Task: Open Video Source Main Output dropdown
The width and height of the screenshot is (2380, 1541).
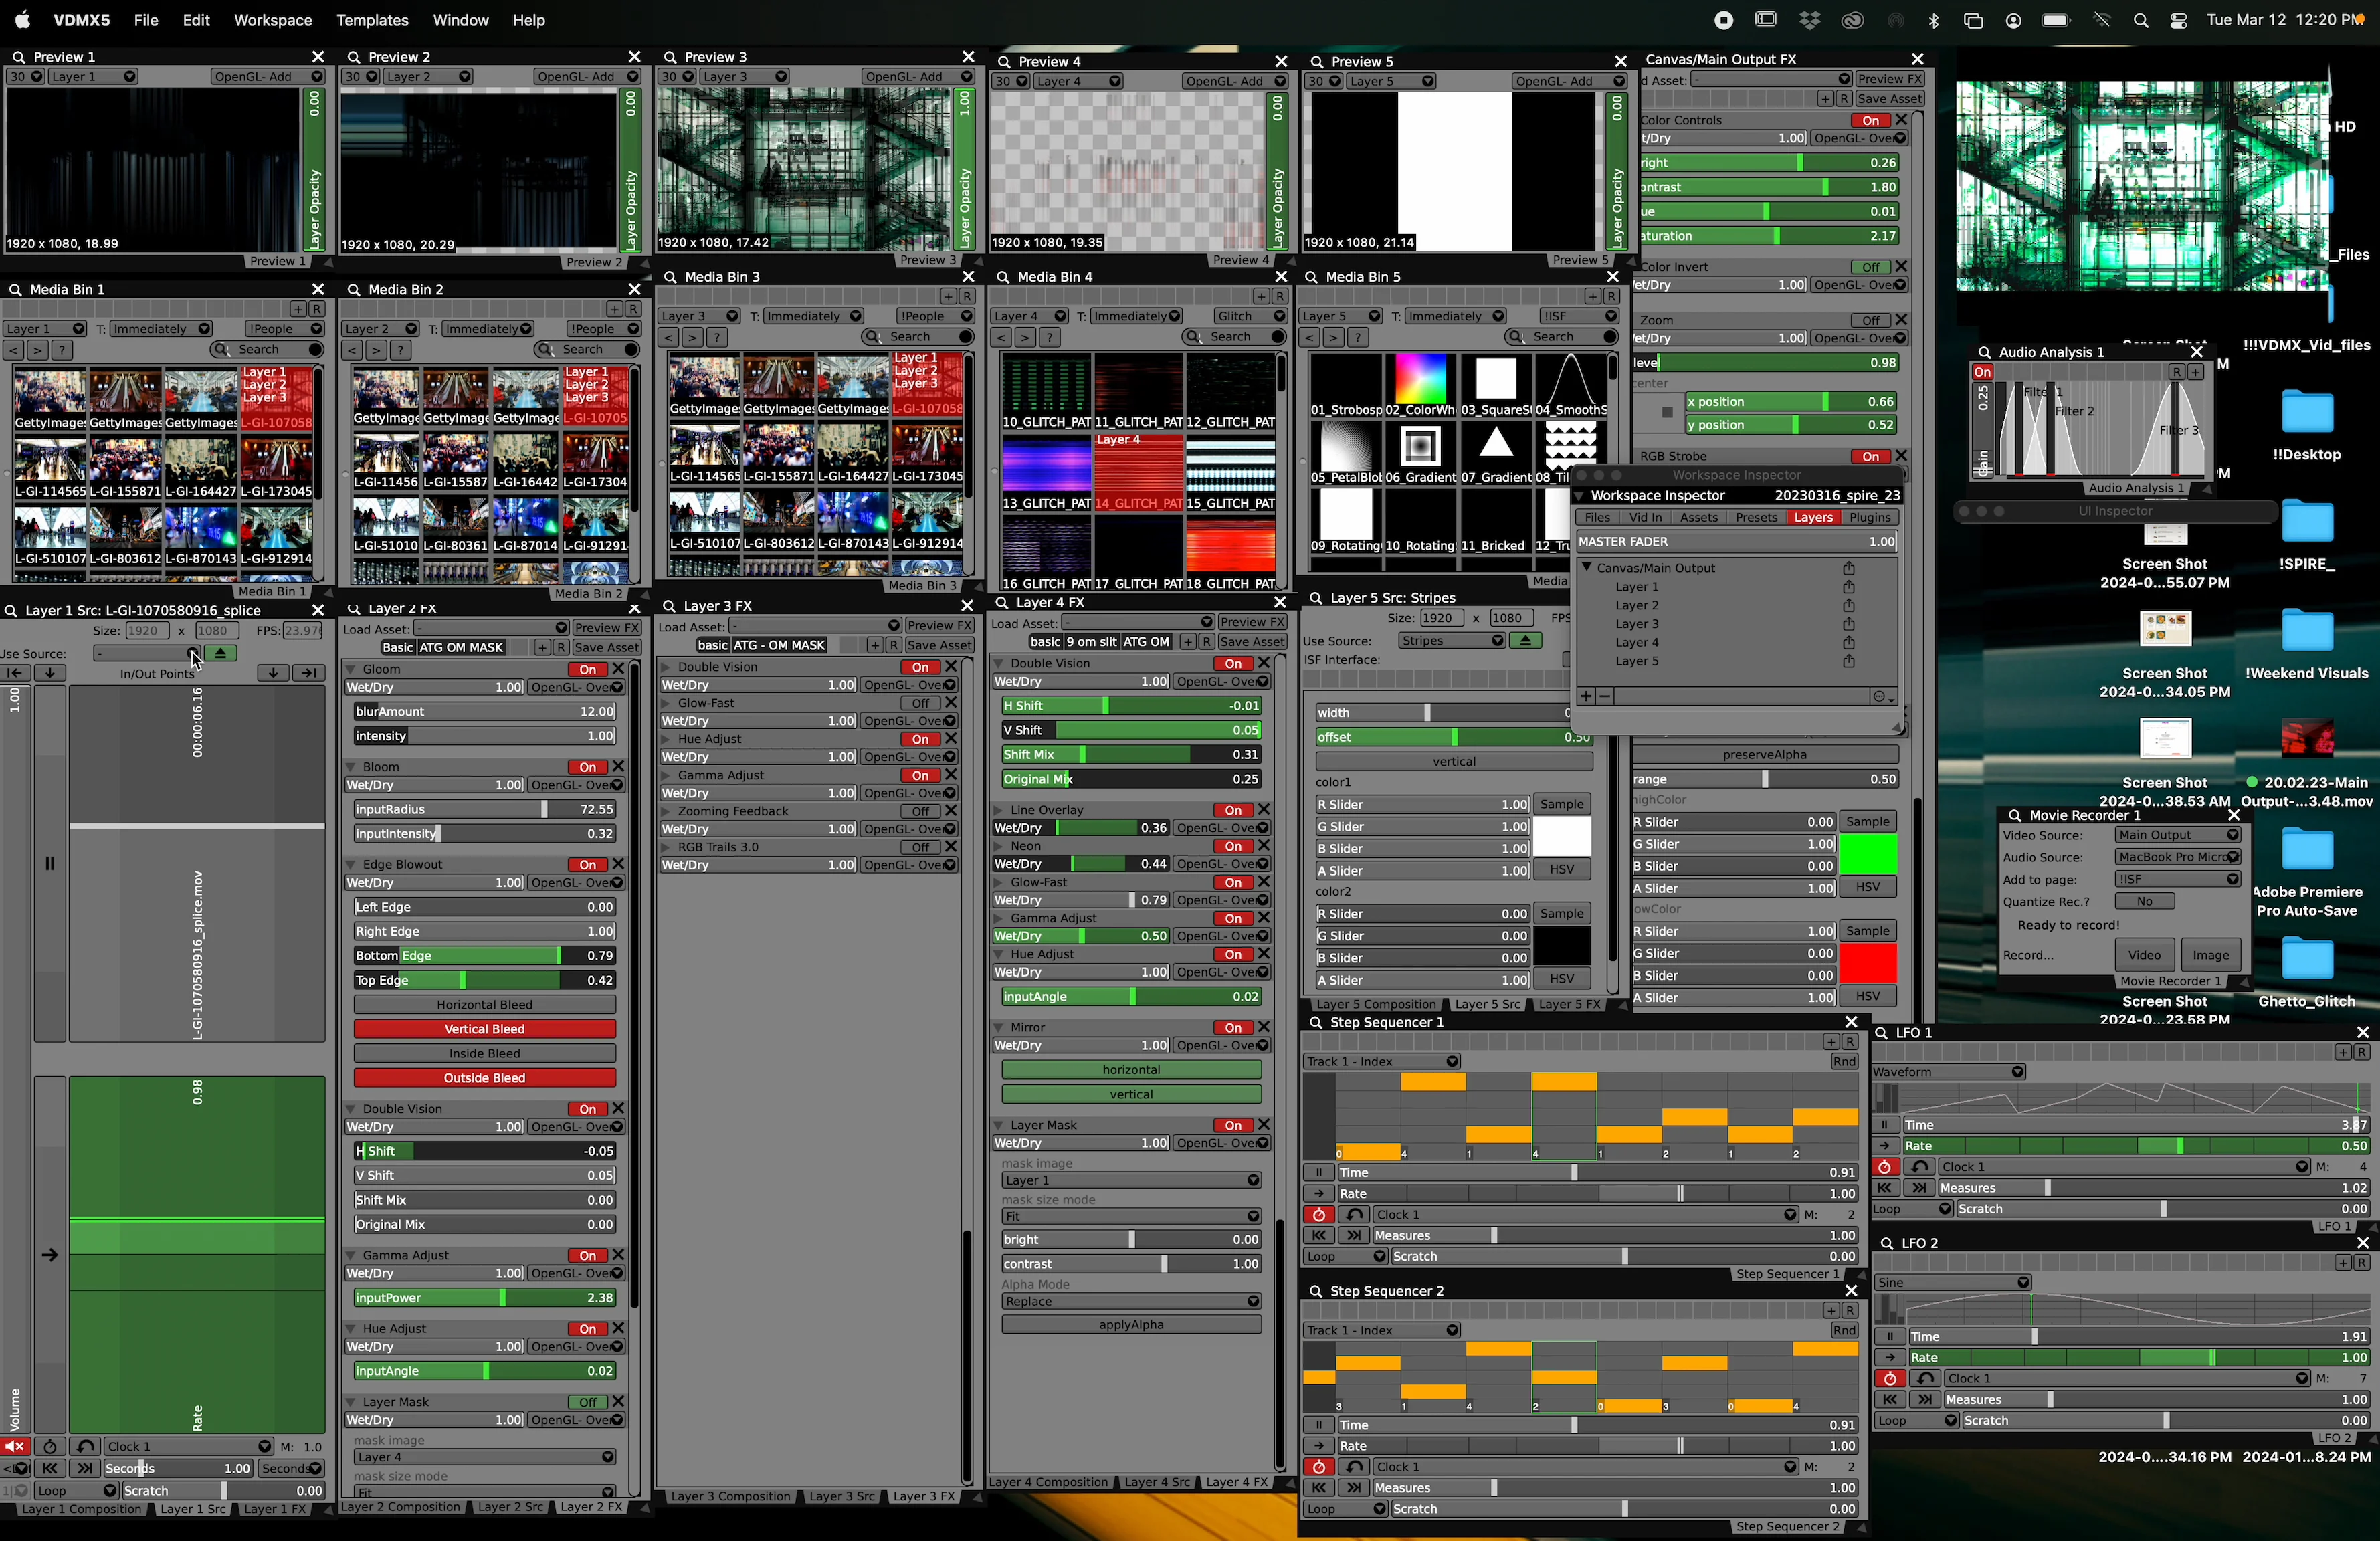Action: [2178, 835]
